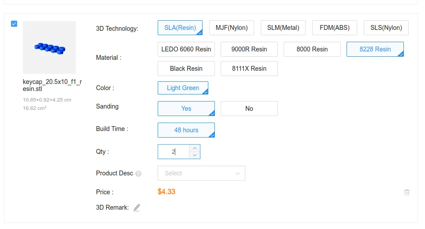
Task: Click the Product Desc help icon
Action: click(138, 174)
